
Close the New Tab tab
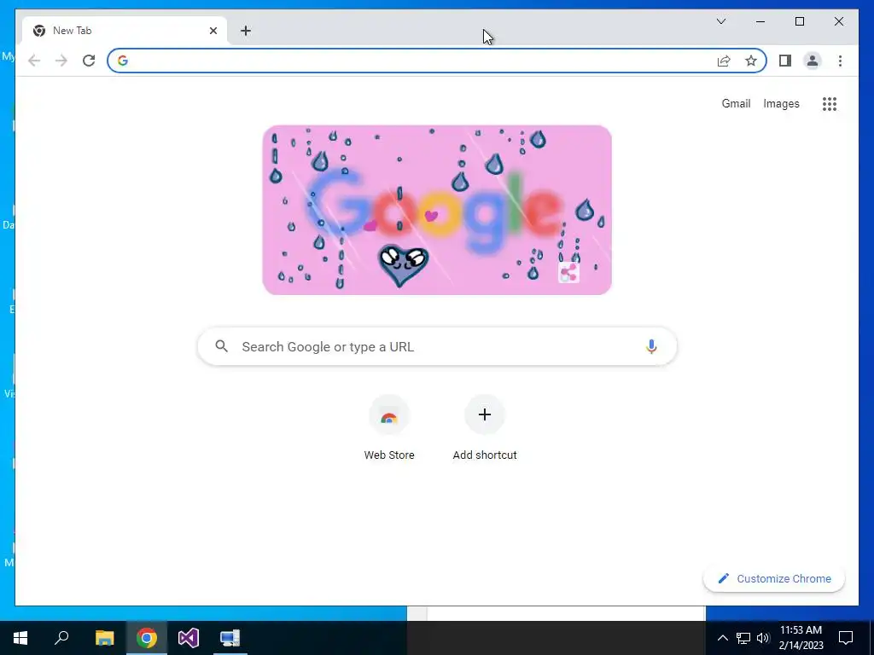tap(213, 31)
